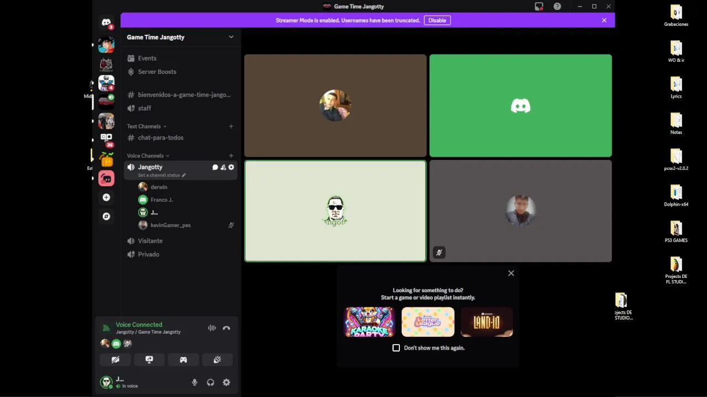This screenshot has width=707, height=397.
Task: Click Voice Connected status text
Action: click(139, 325)
